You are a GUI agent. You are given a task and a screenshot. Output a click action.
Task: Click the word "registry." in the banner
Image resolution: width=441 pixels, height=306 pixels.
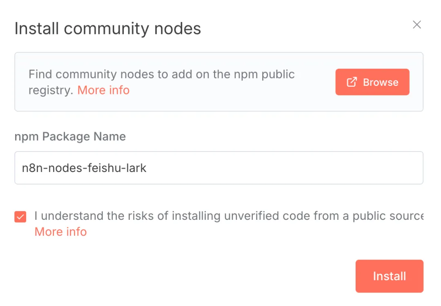(51, 90)
